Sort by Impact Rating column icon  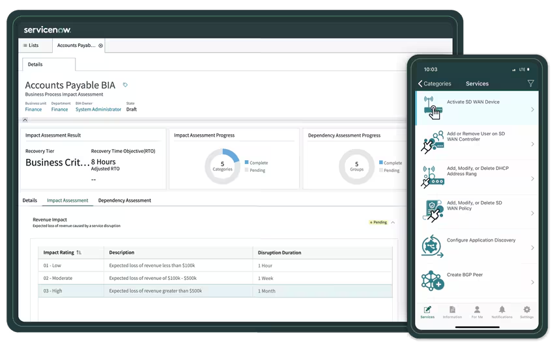point(79,253)
